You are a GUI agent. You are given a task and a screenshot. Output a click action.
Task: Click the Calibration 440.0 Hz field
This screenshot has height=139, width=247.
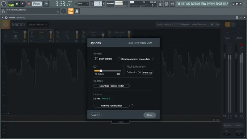pos(147,73)
